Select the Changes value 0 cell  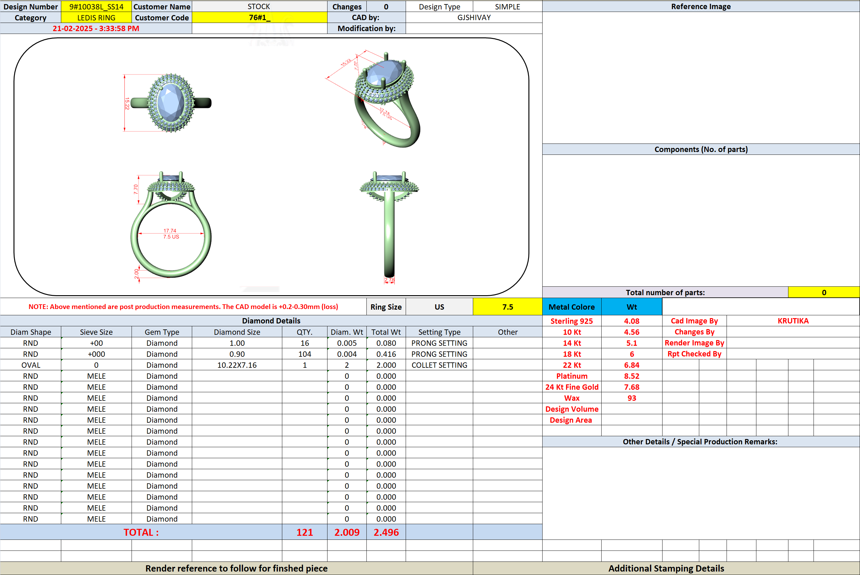click(386, 7)
